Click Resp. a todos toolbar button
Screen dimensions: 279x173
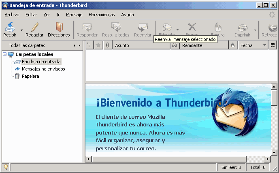pyautogui.click(x=116, y=30)
